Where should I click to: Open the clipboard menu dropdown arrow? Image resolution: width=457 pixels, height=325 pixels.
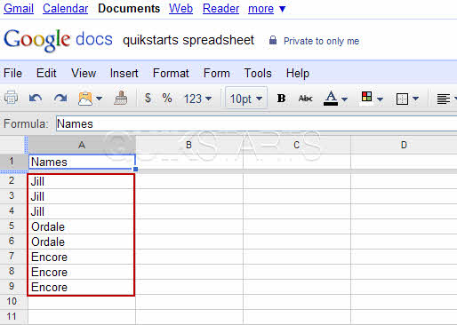point(99,99)
